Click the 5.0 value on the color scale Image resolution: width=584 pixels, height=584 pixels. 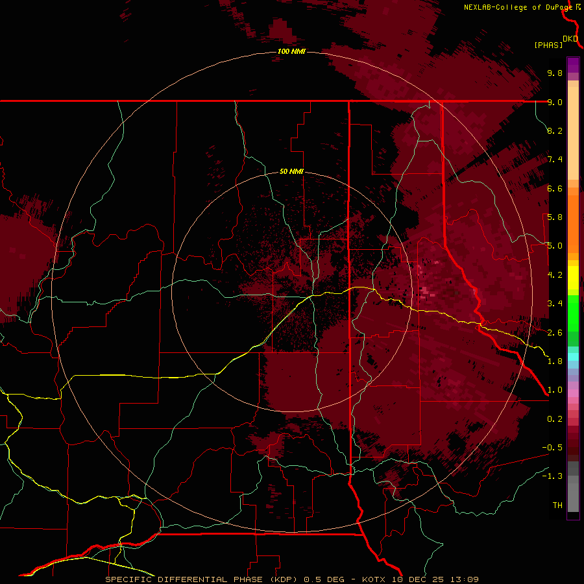(x=555, y=246)
